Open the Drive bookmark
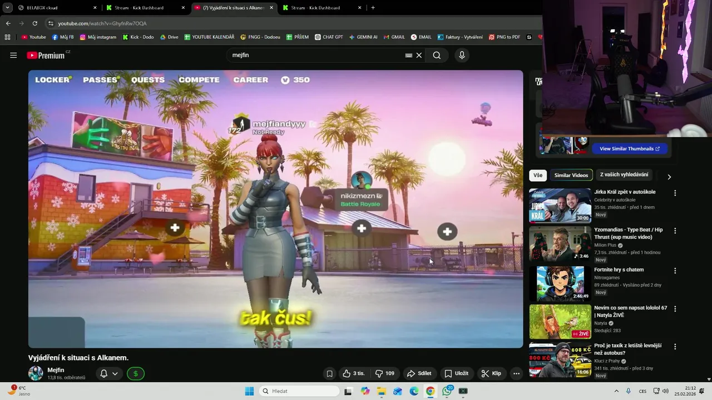This screenshot has height=400, width=712. 169,37
